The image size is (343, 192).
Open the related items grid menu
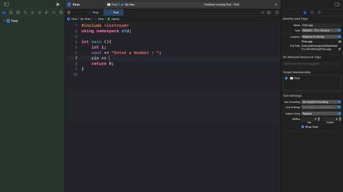tap(69, 13)
